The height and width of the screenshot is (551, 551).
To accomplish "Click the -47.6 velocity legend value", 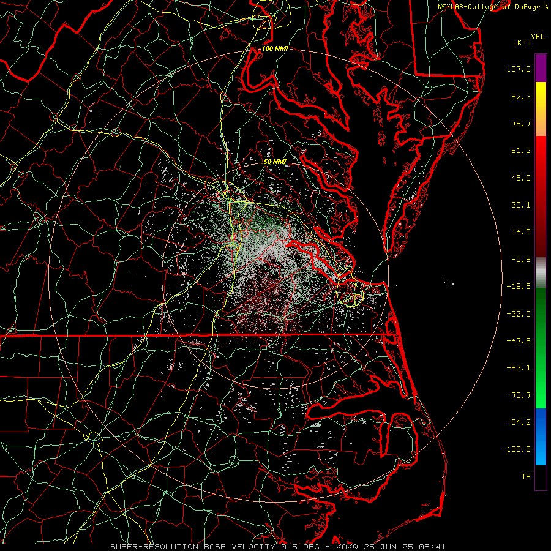I will coord(519,341).
